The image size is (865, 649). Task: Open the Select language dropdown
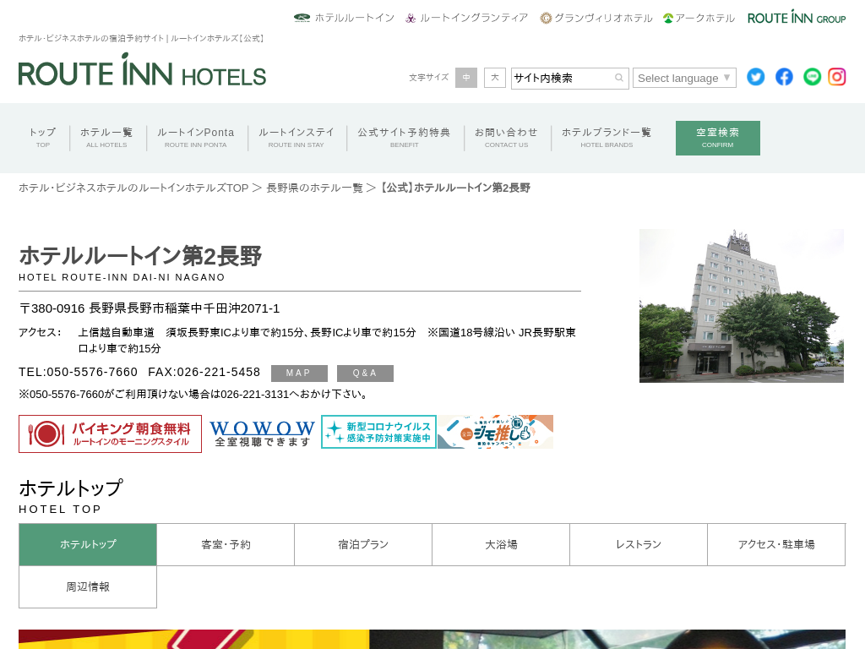pos(684,78)
